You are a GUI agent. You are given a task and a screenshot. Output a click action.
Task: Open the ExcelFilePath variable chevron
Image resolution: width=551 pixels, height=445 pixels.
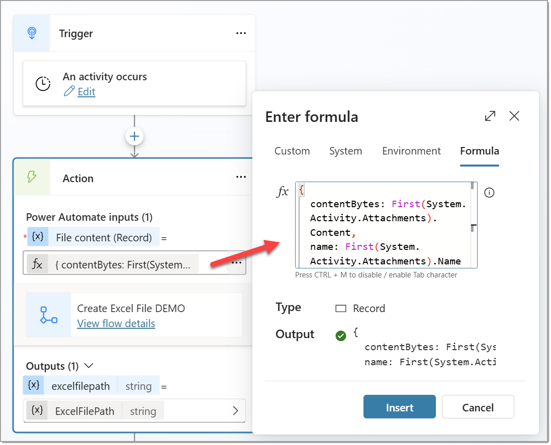pyautogui.click(x=235, y=411)
